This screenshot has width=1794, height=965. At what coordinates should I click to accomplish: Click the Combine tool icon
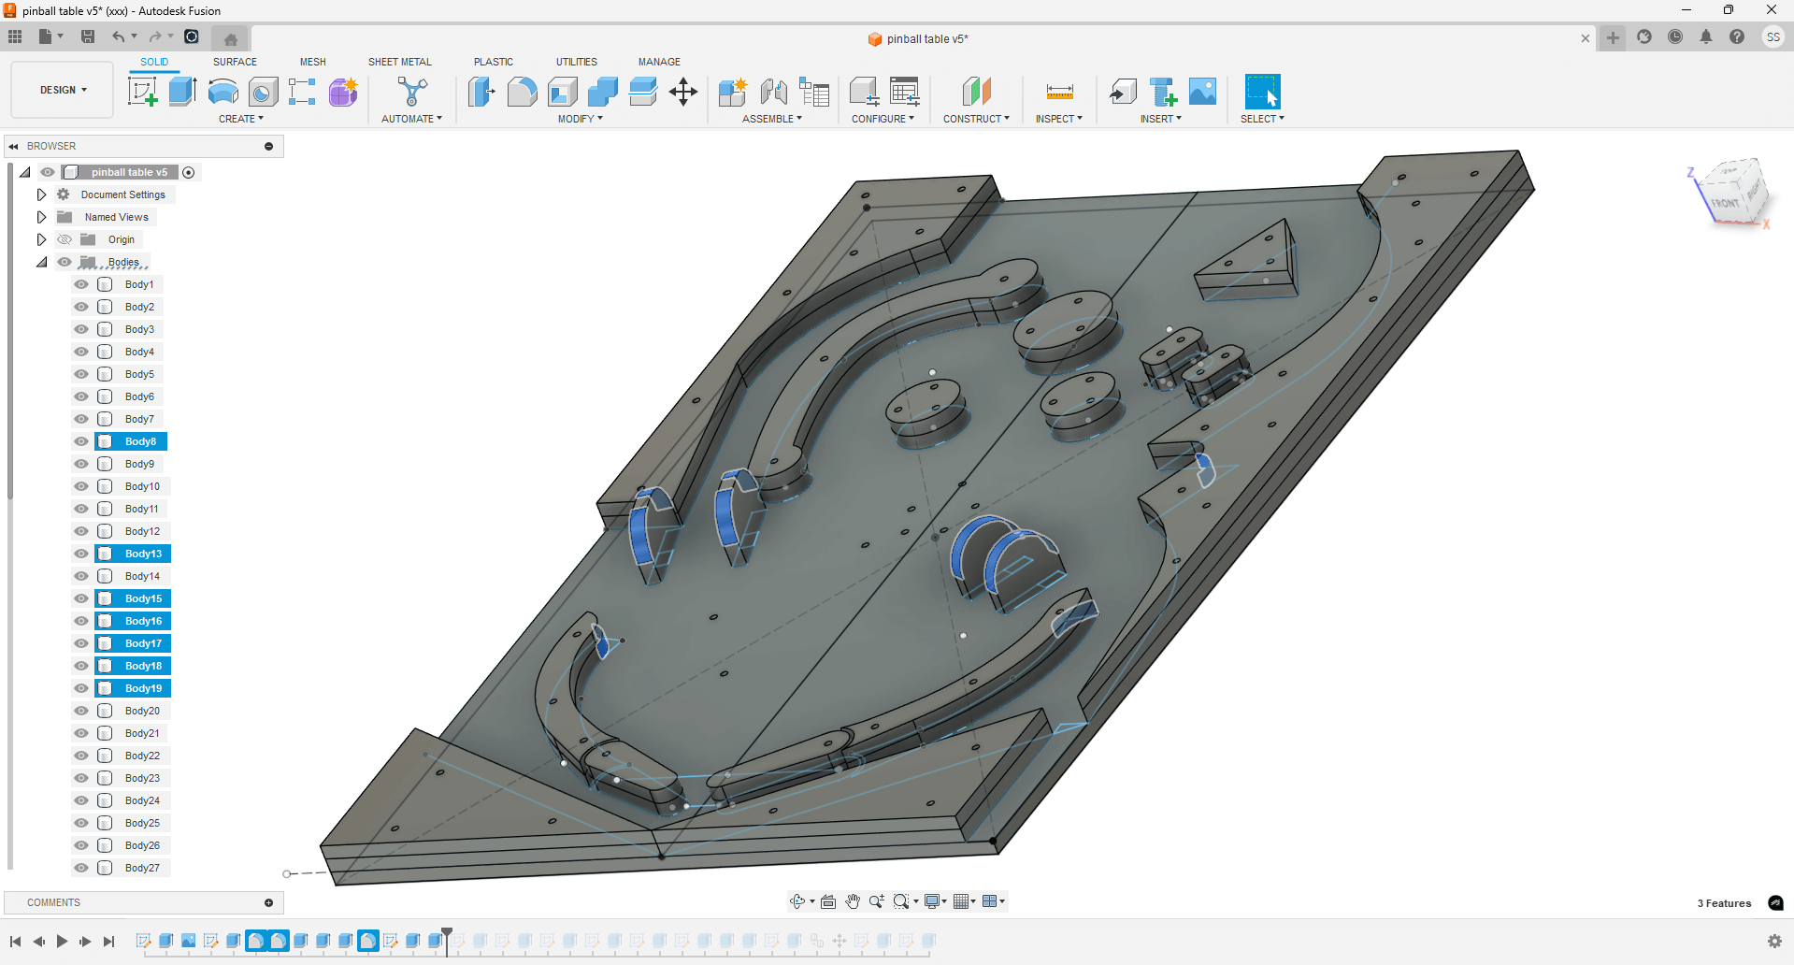[x=603, y=92]
